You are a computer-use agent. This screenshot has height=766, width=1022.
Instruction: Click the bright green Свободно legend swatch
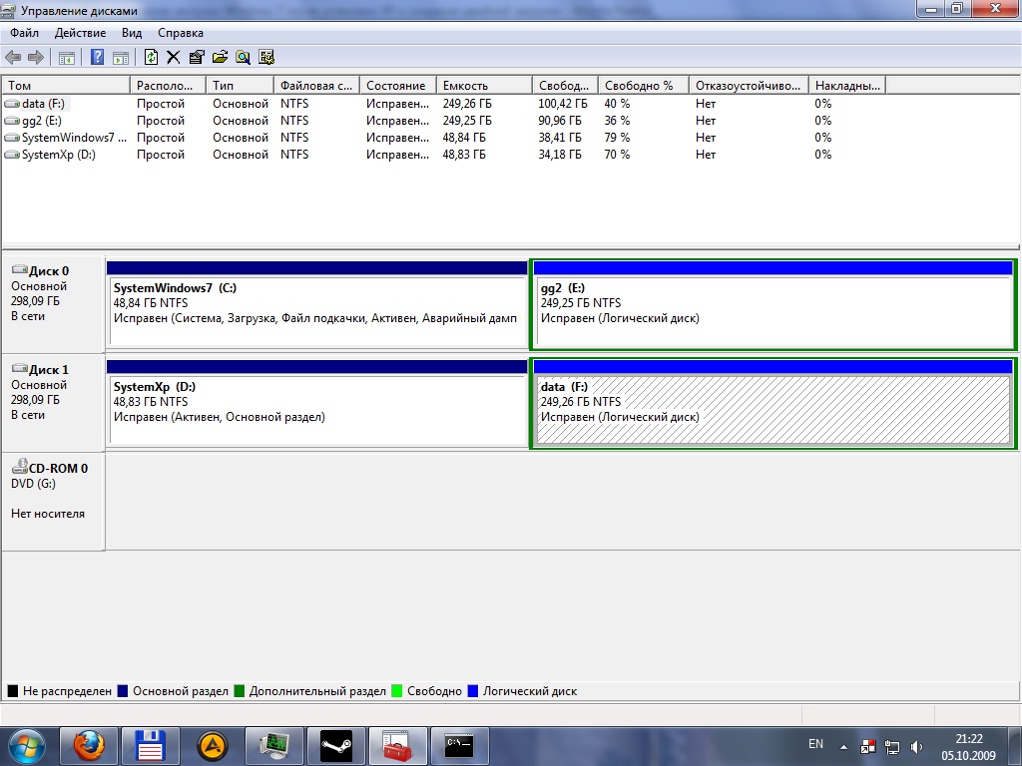pyautogui.click(x=397, y=691)
